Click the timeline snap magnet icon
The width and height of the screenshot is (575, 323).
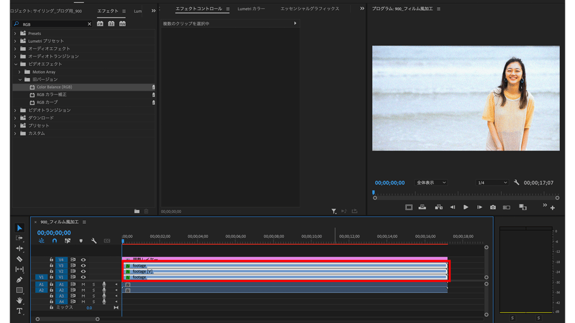[54, 241]
